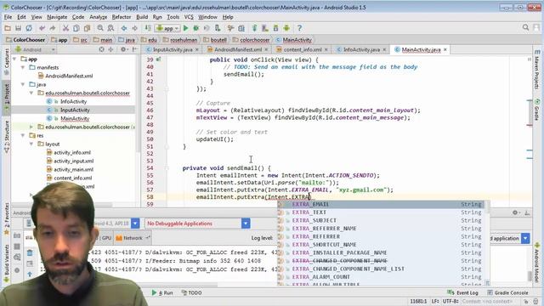Click the Help question mark icon
This screenshot has height=306, width=544.
[x=299, y=28]
